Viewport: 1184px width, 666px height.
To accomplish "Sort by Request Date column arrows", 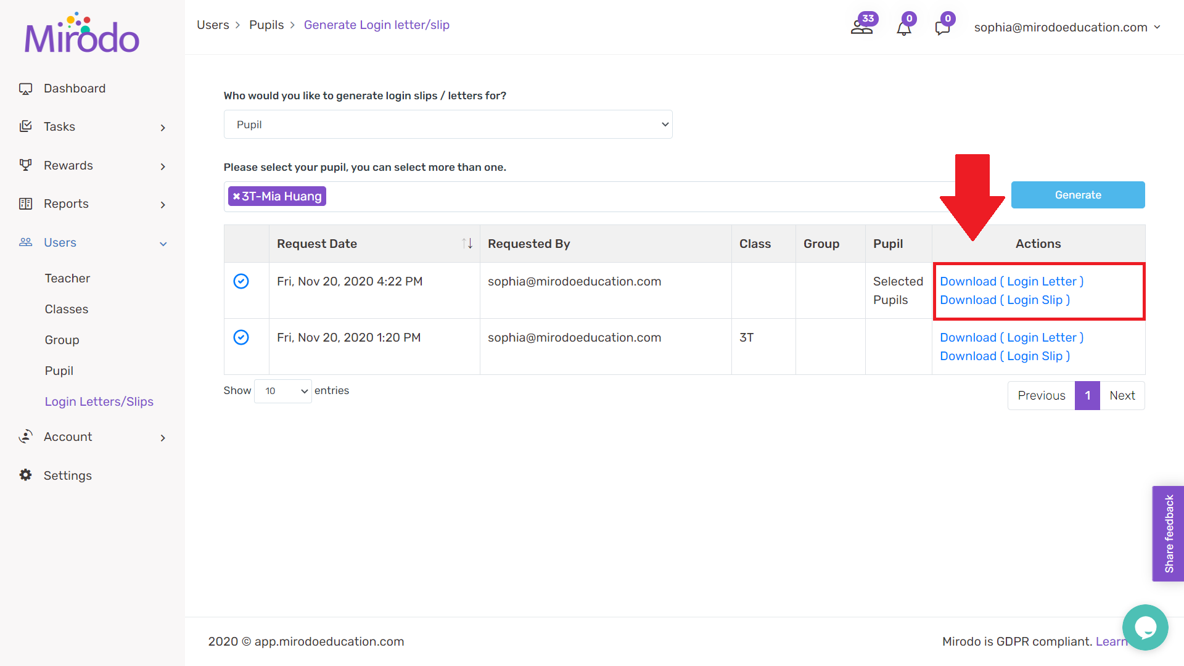I will tap(467, 244).
